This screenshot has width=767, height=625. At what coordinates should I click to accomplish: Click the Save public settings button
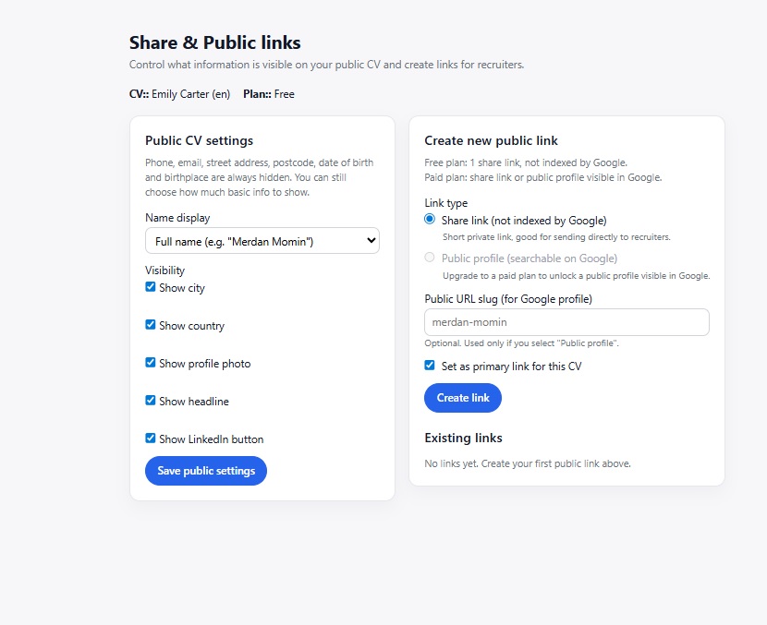click(206, 471)
